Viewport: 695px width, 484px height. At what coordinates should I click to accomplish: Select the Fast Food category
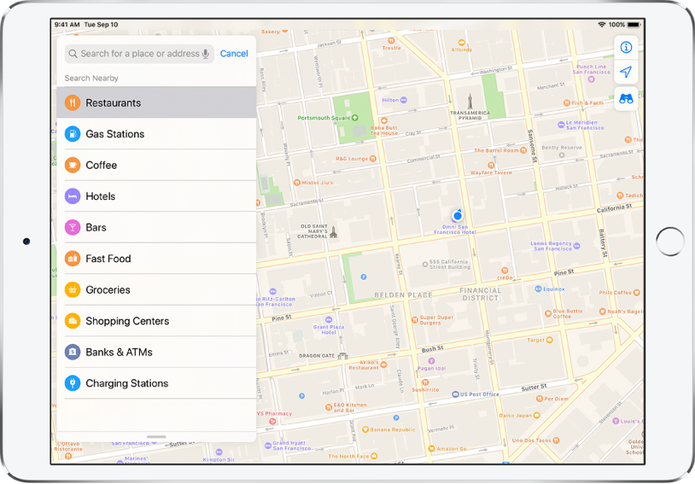click(108, 259)
